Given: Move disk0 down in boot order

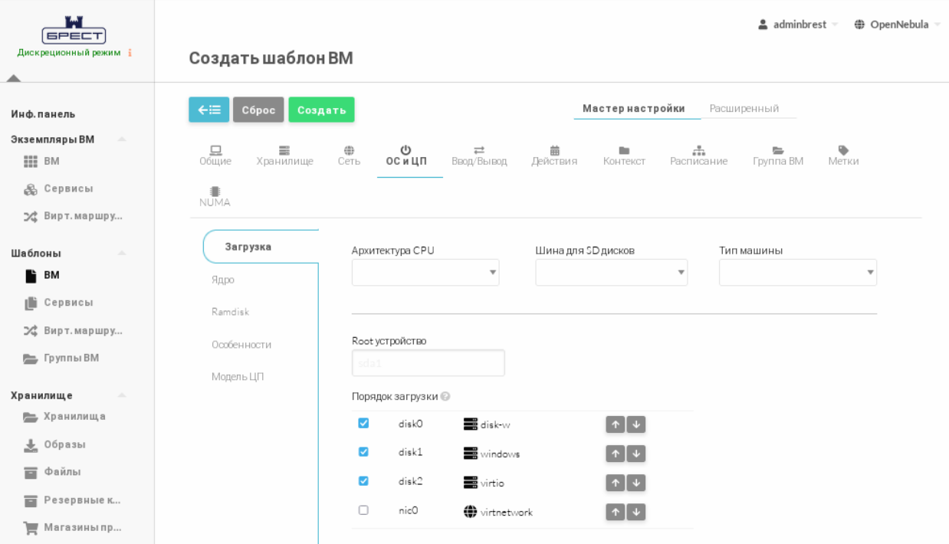Looking at the screenshot, I should coord(636,424).
